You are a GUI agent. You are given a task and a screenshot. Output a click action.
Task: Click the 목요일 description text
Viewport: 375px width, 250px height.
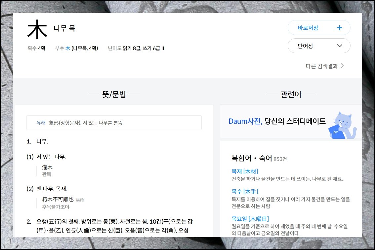(290, 230)
